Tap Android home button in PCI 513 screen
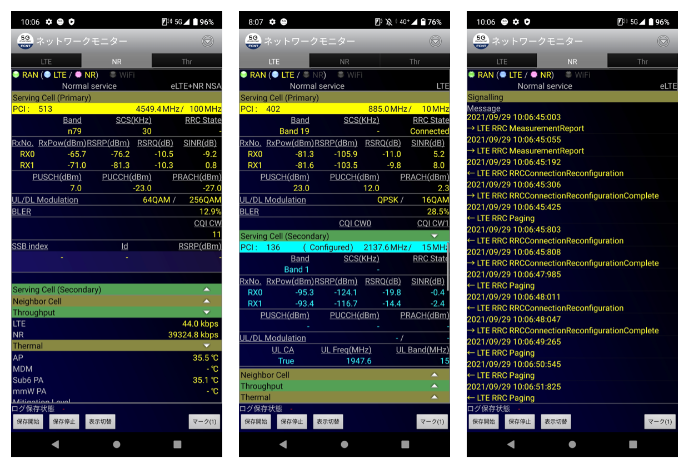Screen dimensions: 689x469 117,445
